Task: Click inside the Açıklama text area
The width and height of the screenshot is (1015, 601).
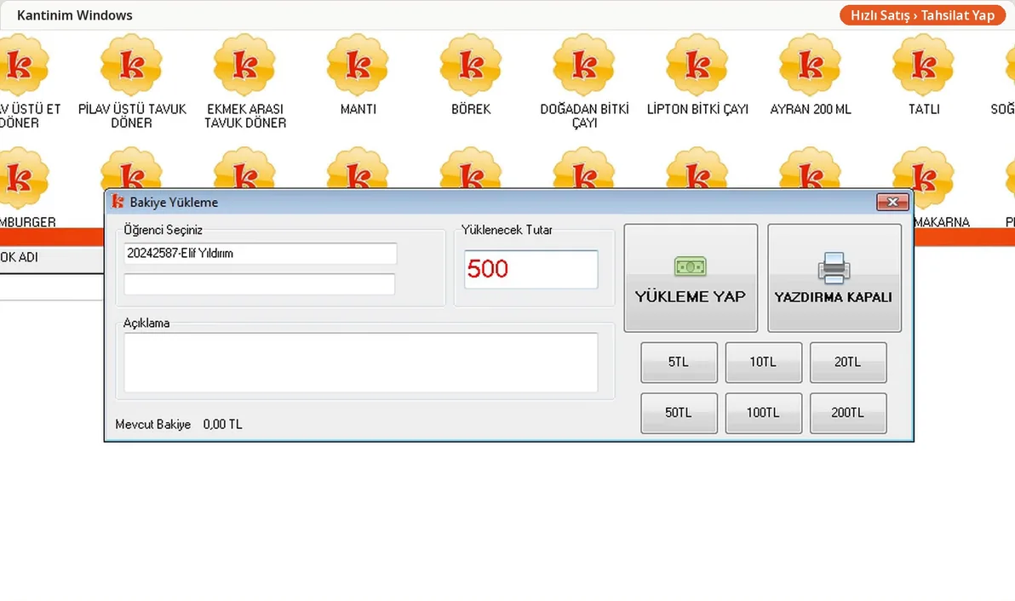Action: click(360, 363)
